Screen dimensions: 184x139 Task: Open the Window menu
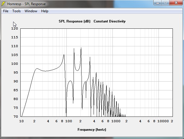31,11
